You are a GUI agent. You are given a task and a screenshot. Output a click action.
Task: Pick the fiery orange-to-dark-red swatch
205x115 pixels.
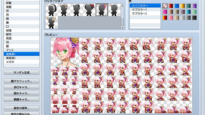pos(165,18)
